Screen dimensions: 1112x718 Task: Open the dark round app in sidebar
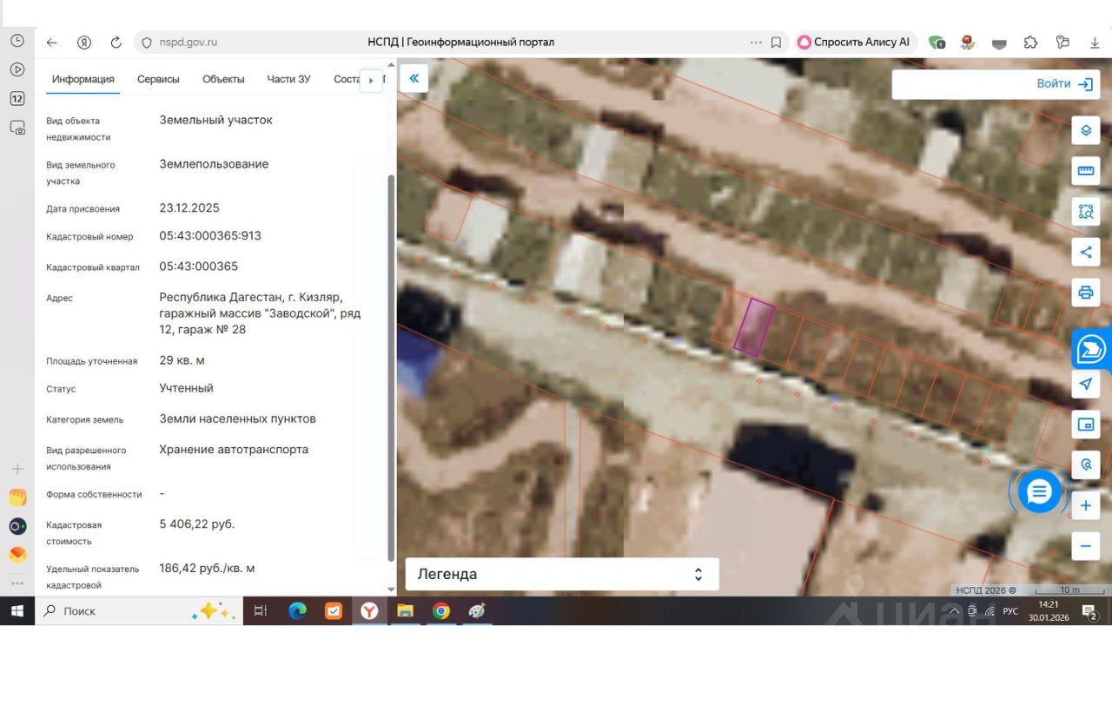pos(17,526)
